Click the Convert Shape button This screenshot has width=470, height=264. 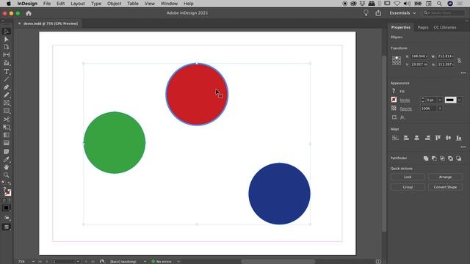coord(445,187)
